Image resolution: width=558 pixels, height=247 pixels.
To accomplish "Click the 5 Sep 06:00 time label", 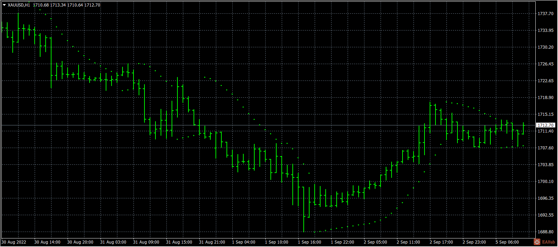I will 507,242.
